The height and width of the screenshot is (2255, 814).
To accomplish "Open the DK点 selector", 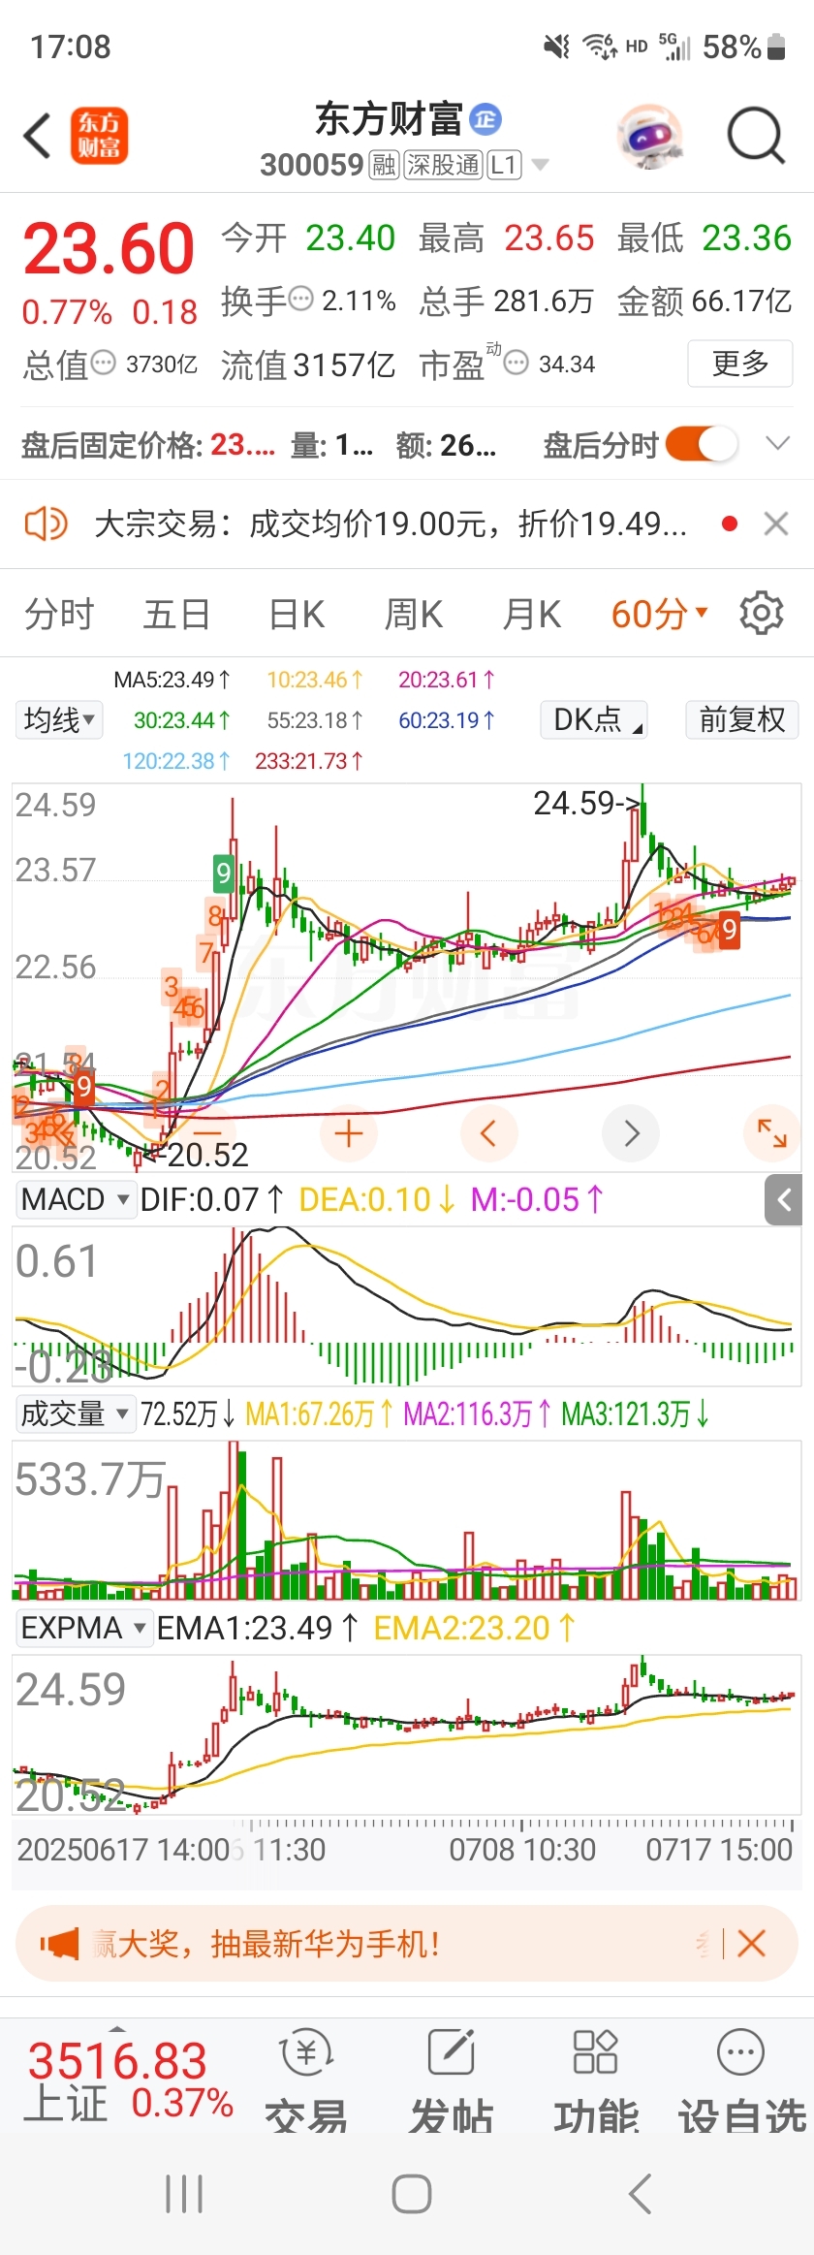I will pyautogui.click(x=594, y=719).
